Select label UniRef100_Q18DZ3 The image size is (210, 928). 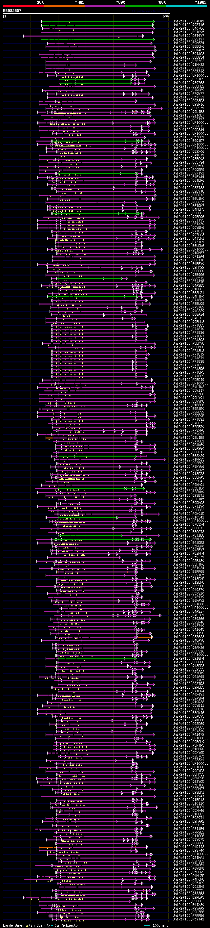[188, 474]
